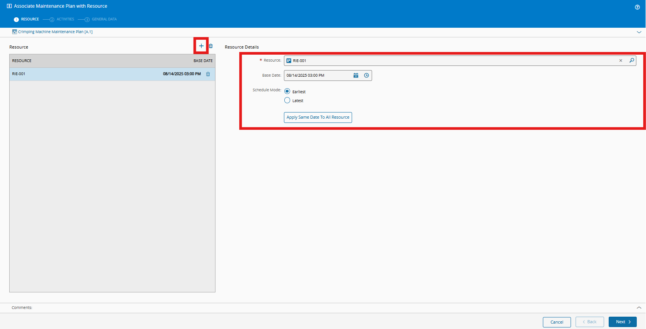
Task: Click the BASE DATE column header
Action: tap(203, 61)
